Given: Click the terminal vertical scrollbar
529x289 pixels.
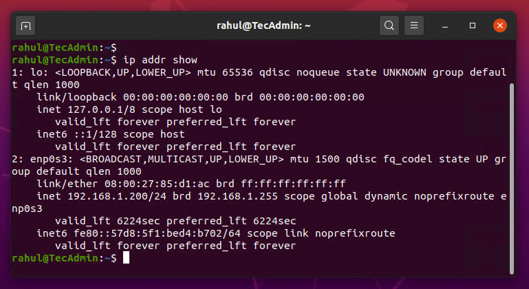Looking at the screenshot, I should (512, 179).
